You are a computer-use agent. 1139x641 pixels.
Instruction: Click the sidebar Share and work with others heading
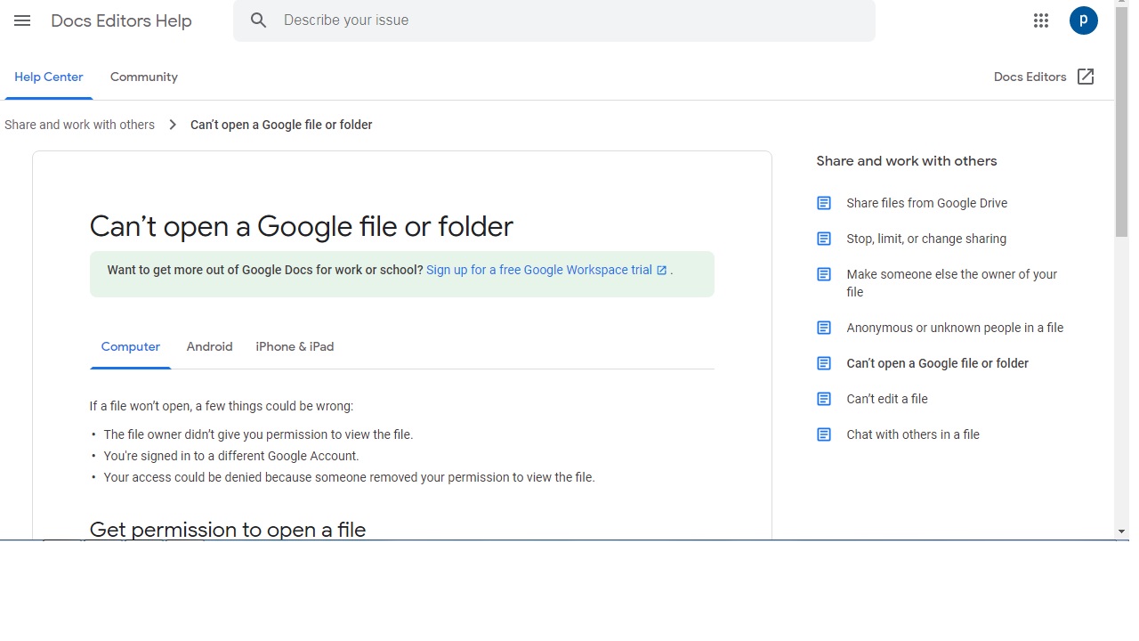click(x=907, y=161)
